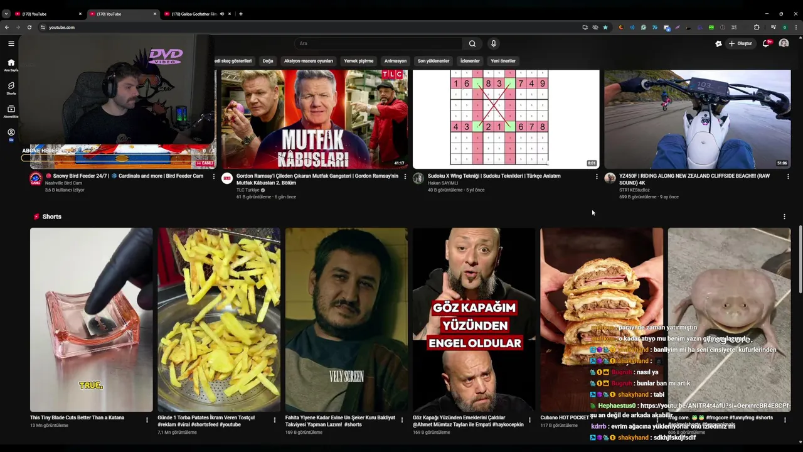Open the account avatar menu

tap(784, 43)
